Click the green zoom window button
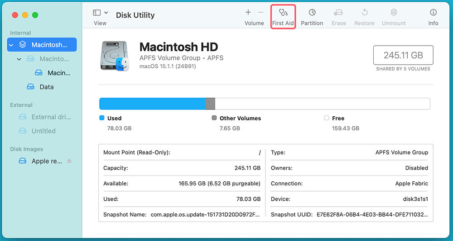Viewport: 453px width, 241px height. click(35, 15)
